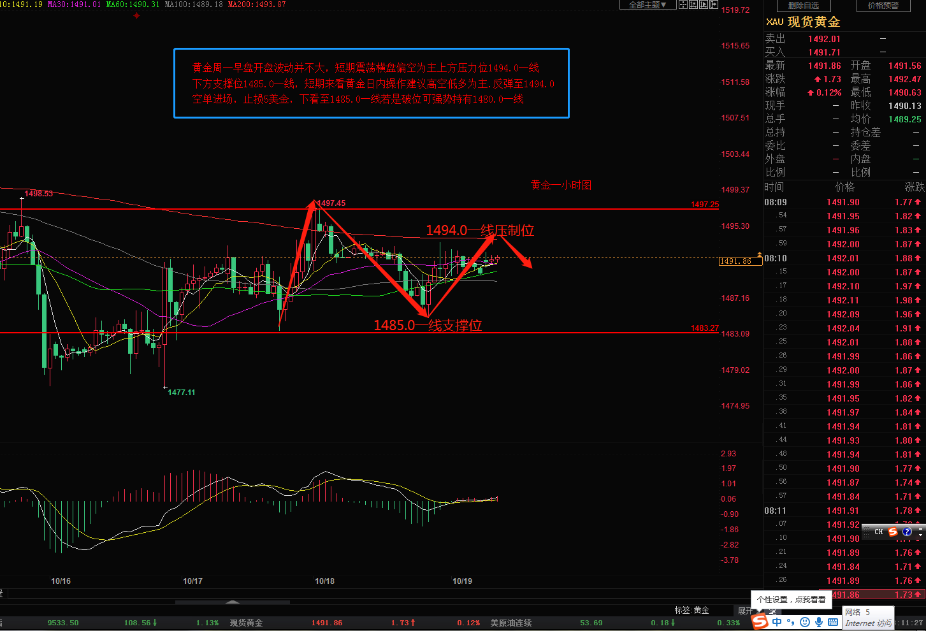This screenshot has height=631, width=926.
Task: Click the 卖出 price 1492.01
Action: point(824,39)
